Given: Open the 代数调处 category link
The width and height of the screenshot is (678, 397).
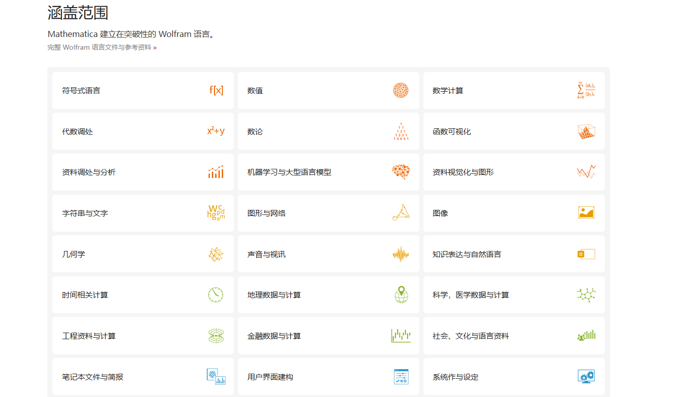Looking at the screenshot, I should [x=143, y=131].
